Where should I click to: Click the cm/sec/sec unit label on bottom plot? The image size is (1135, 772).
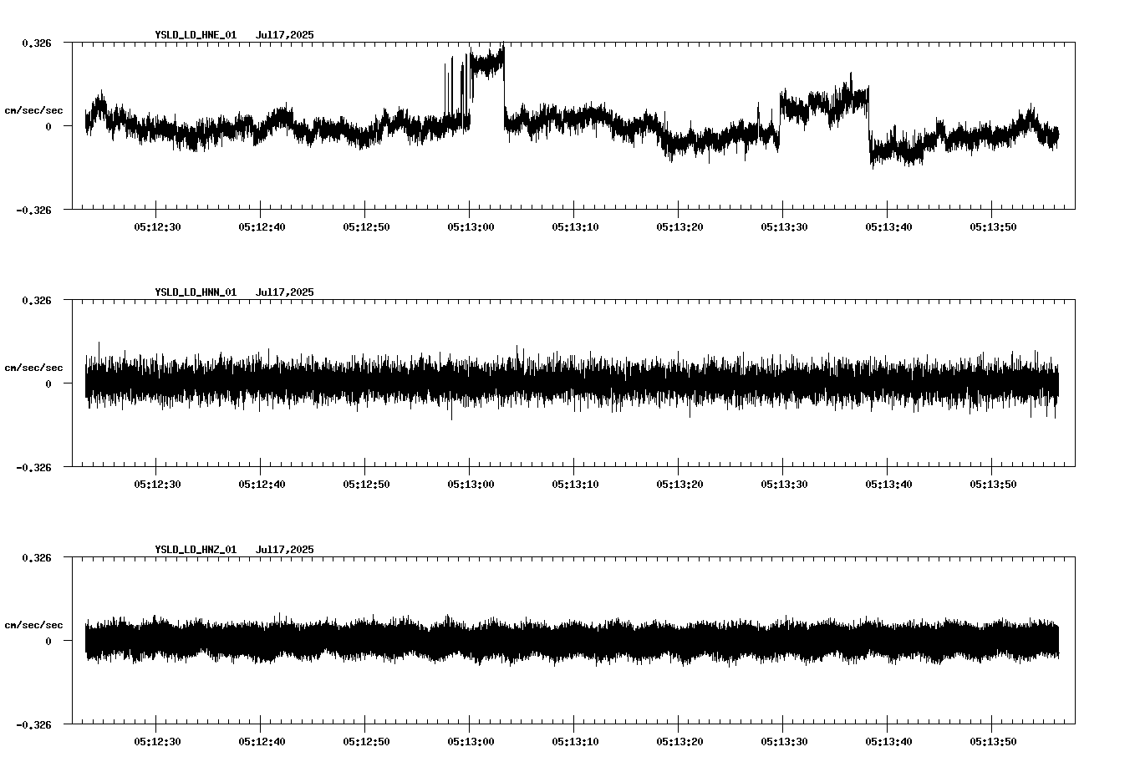pos(33,623)
